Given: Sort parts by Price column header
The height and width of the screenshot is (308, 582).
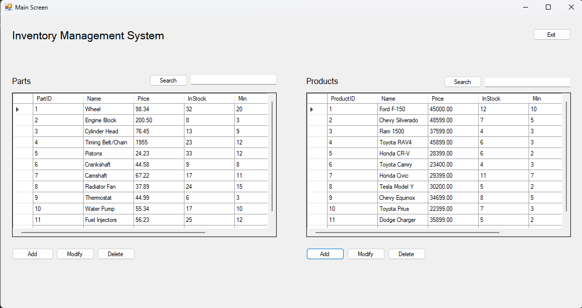Looking at the screenshot, I should pyautogui.click(x=159, y=99).
